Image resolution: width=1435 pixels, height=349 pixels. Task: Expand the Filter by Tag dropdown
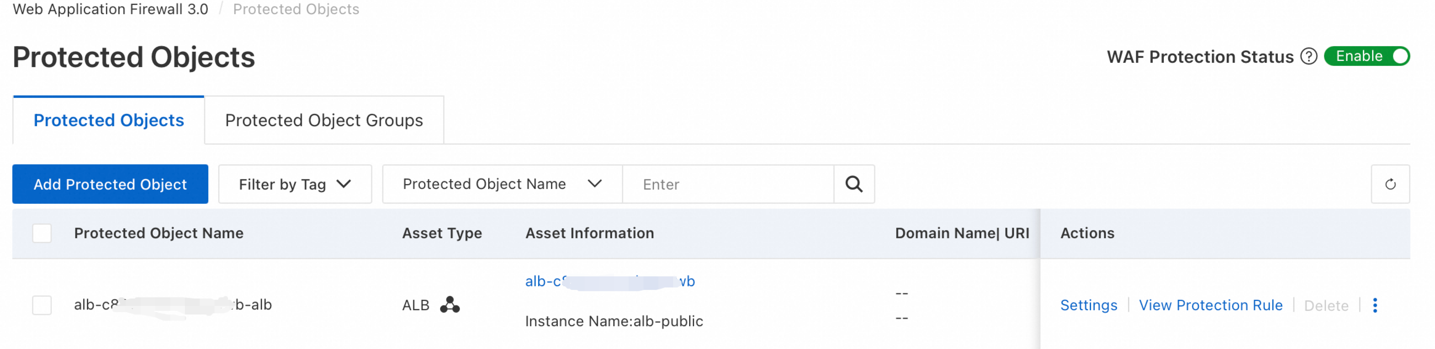click(295, 184)
